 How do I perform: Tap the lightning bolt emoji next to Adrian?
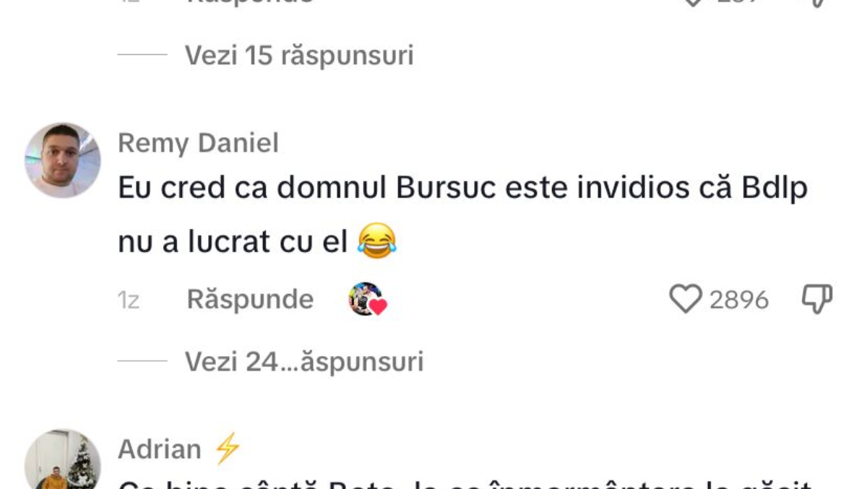tap(228, 449)
